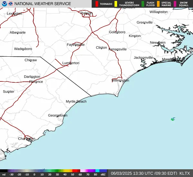Click the Georgetown city label
The width and height of the screenshot is (193, 177).
58,115
